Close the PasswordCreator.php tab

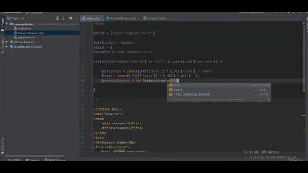(x=139, y=18)
